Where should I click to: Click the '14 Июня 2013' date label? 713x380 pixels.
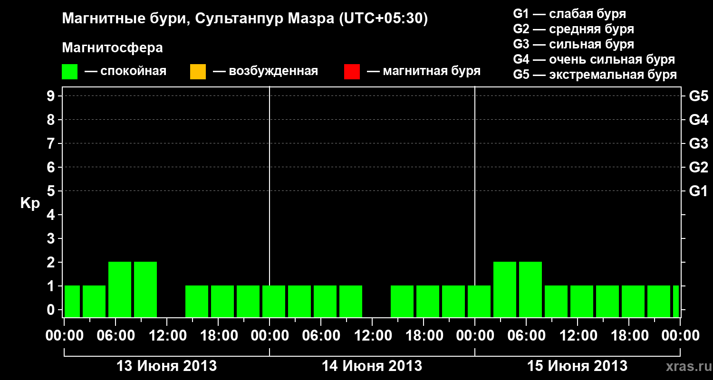tap(372, 366)
